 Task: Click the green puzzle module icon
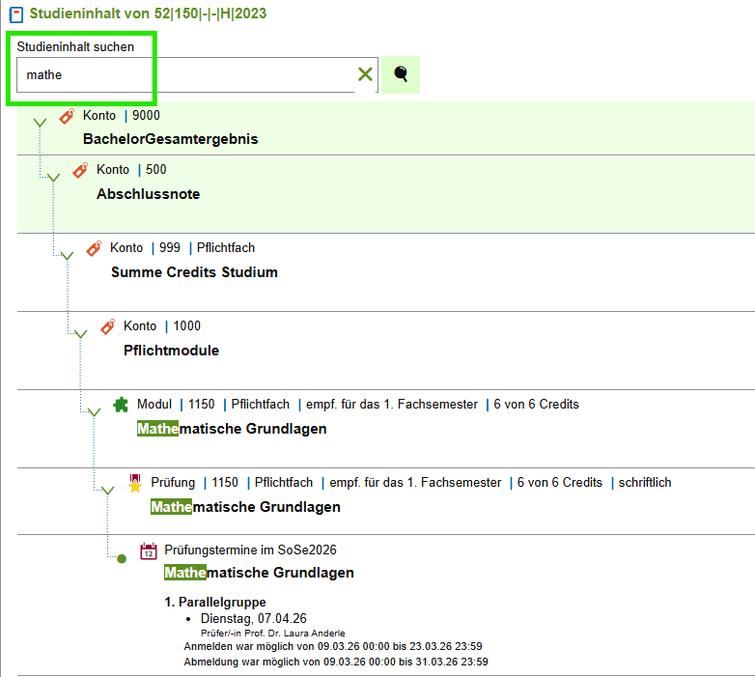click(121, 405)
